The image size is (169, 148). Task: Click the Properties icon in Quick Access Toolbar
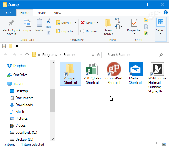(x=4, y=46)
